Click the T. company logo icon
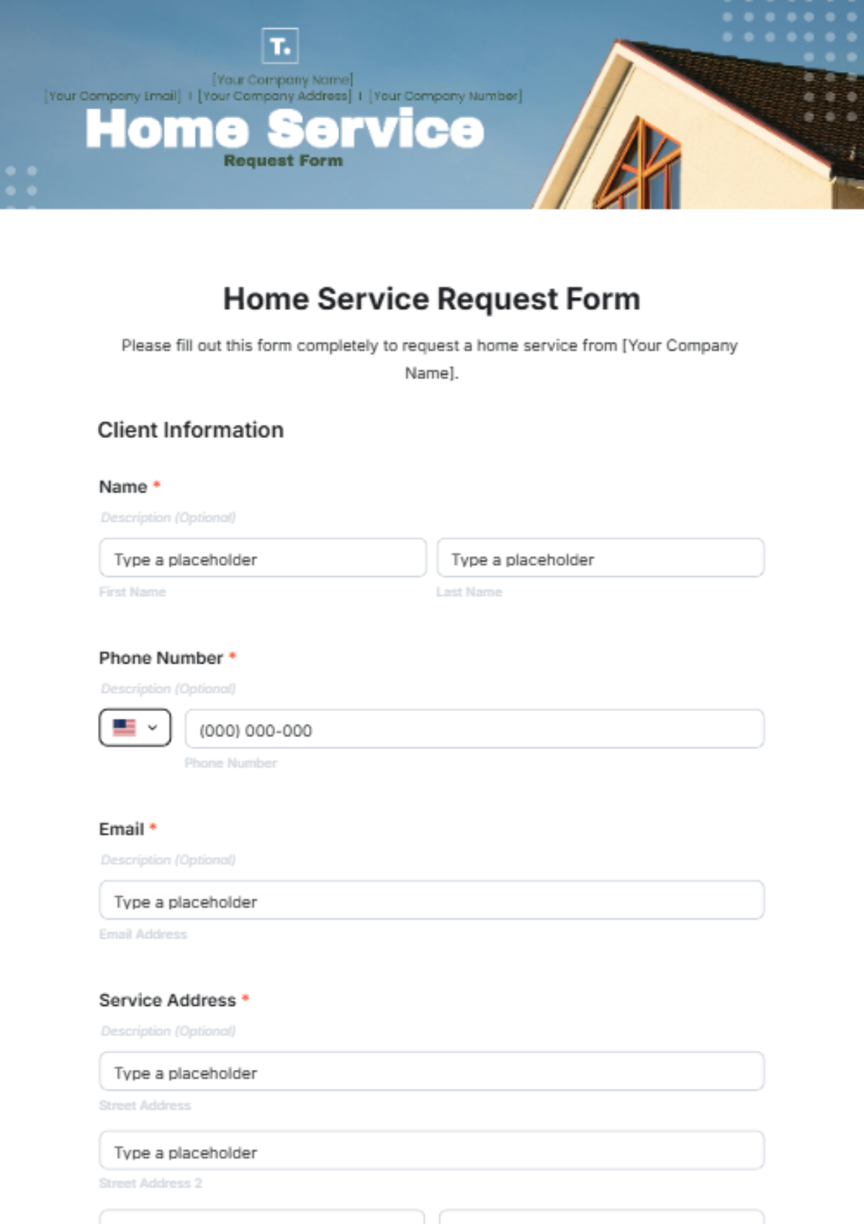 [280, 46]
